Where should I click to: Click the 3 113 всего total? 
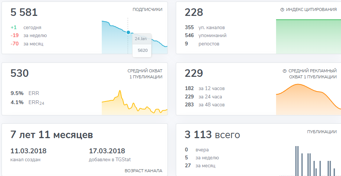pos(213,135)
